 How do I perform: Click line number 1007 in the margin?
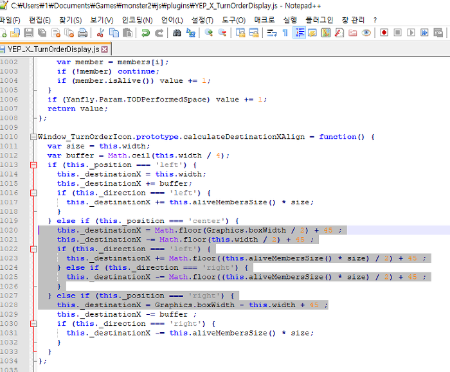click(x=9, y=109)
